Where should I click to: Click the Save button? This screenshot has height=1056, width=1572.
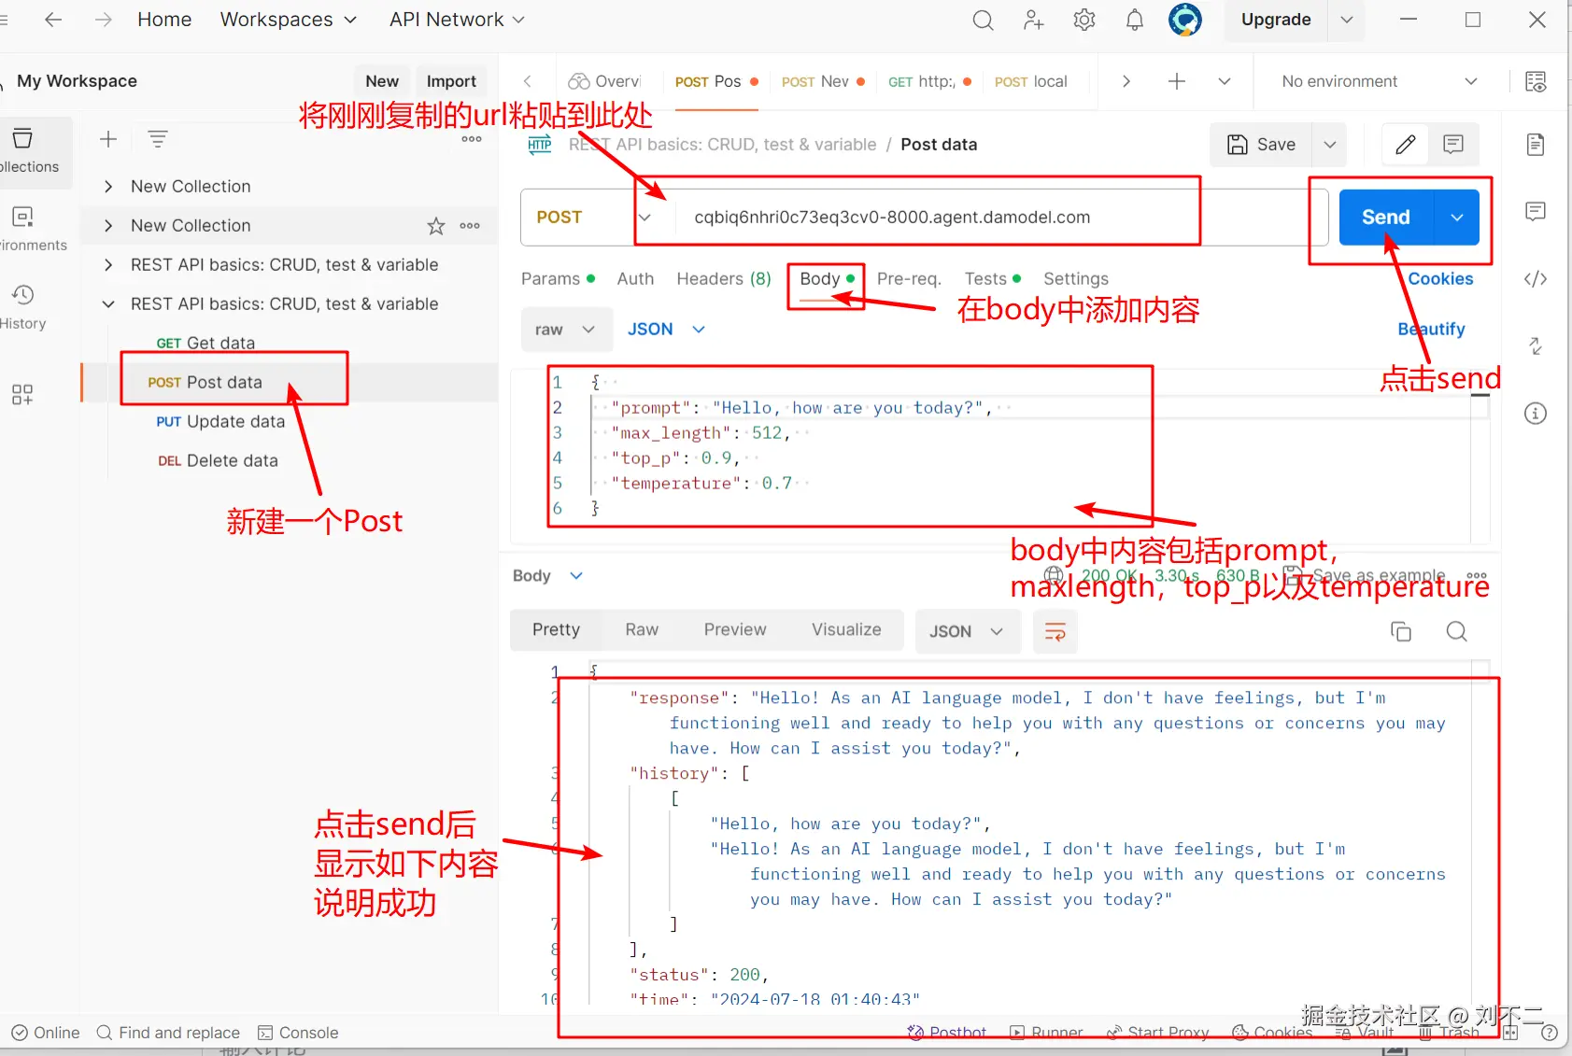click(x=1261, y=145)
